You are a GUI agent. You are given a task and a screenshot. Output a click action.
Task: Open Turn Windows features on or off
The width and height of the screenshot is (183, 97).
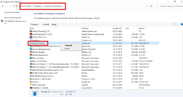[x=15, y=22]
